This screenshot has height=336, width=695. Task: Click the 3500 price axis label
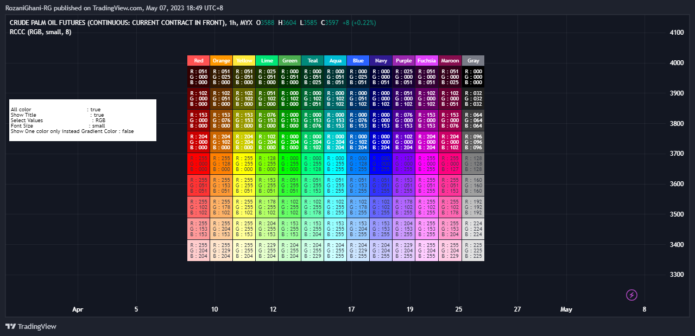[x=677, y=214]
